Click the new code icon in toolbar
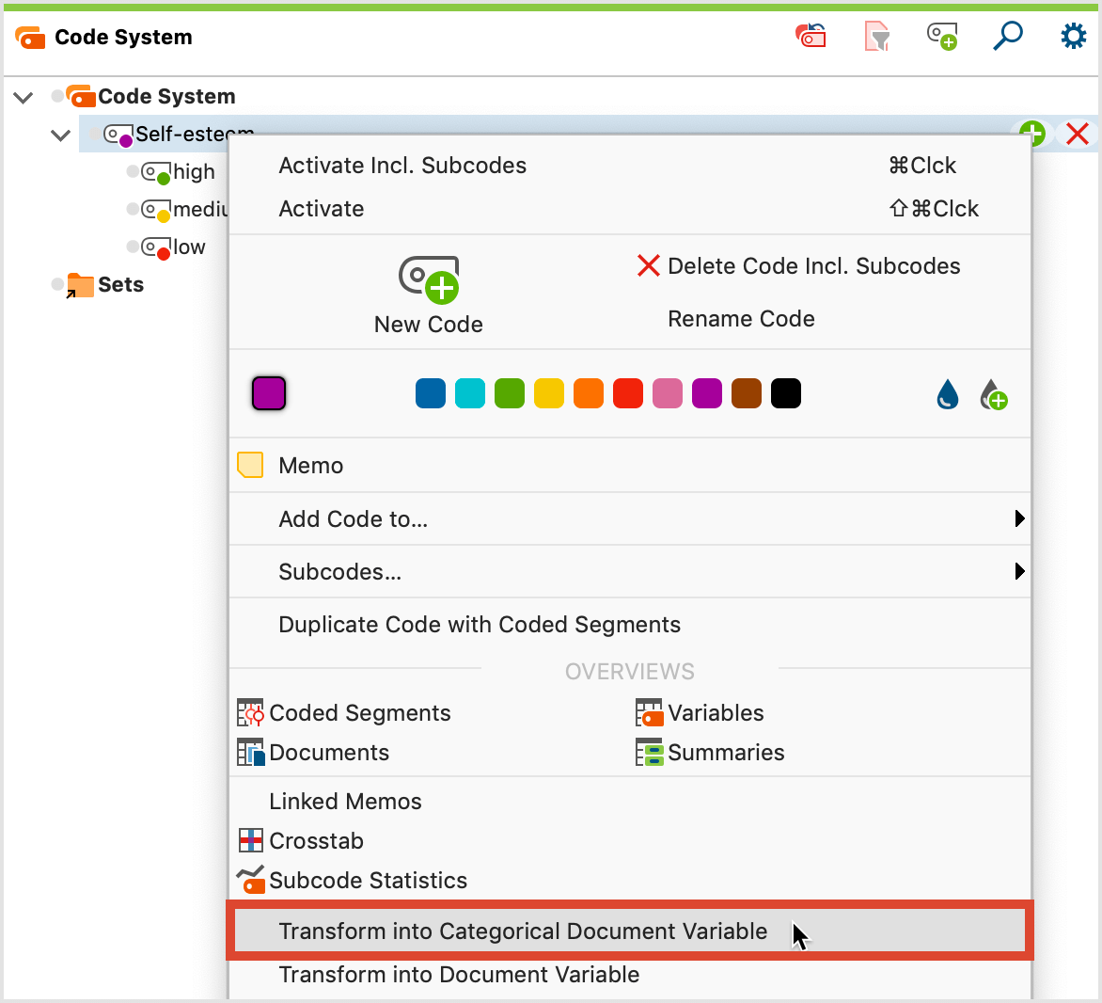The width and height of the screenshot is (1102, 1003). pos(942,37)
